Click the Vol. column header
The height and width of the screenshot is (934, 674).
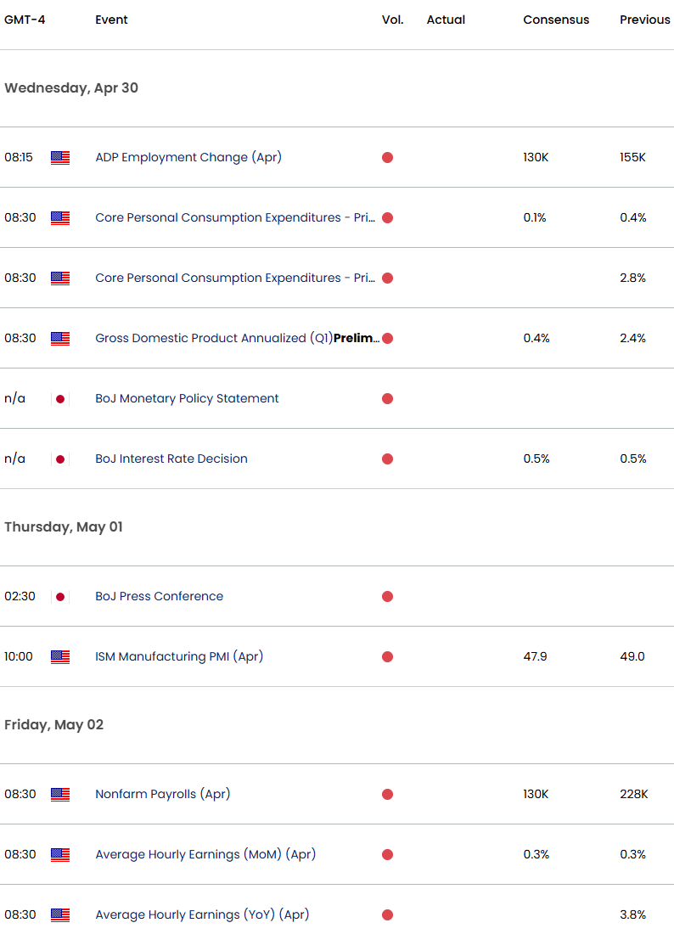(392, 19)
